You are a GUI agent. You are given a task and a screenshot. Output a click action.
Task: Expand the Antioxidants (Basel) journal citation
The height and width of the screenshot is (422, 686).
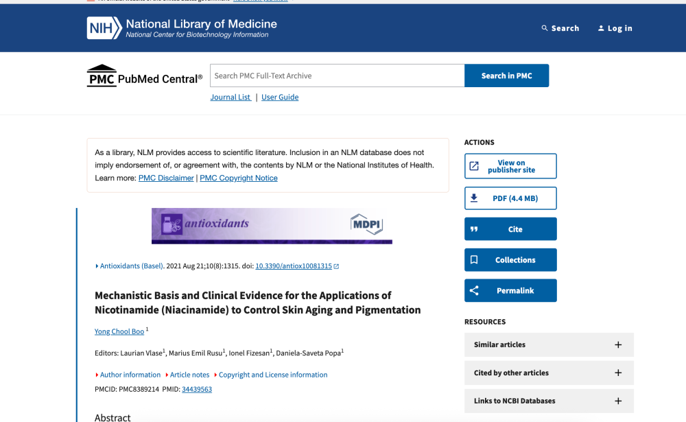coord(130,266)
